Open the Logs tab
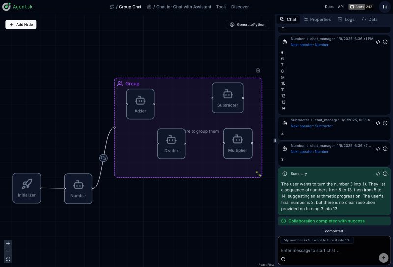393x267 pixels. (346, 19)
